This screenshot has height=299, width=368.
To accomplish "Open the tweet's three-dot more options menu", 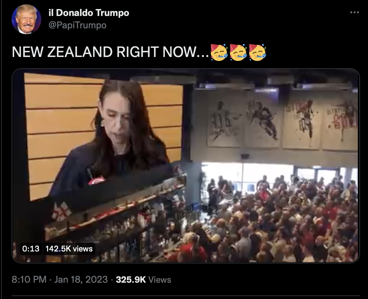I will point(354,12).
